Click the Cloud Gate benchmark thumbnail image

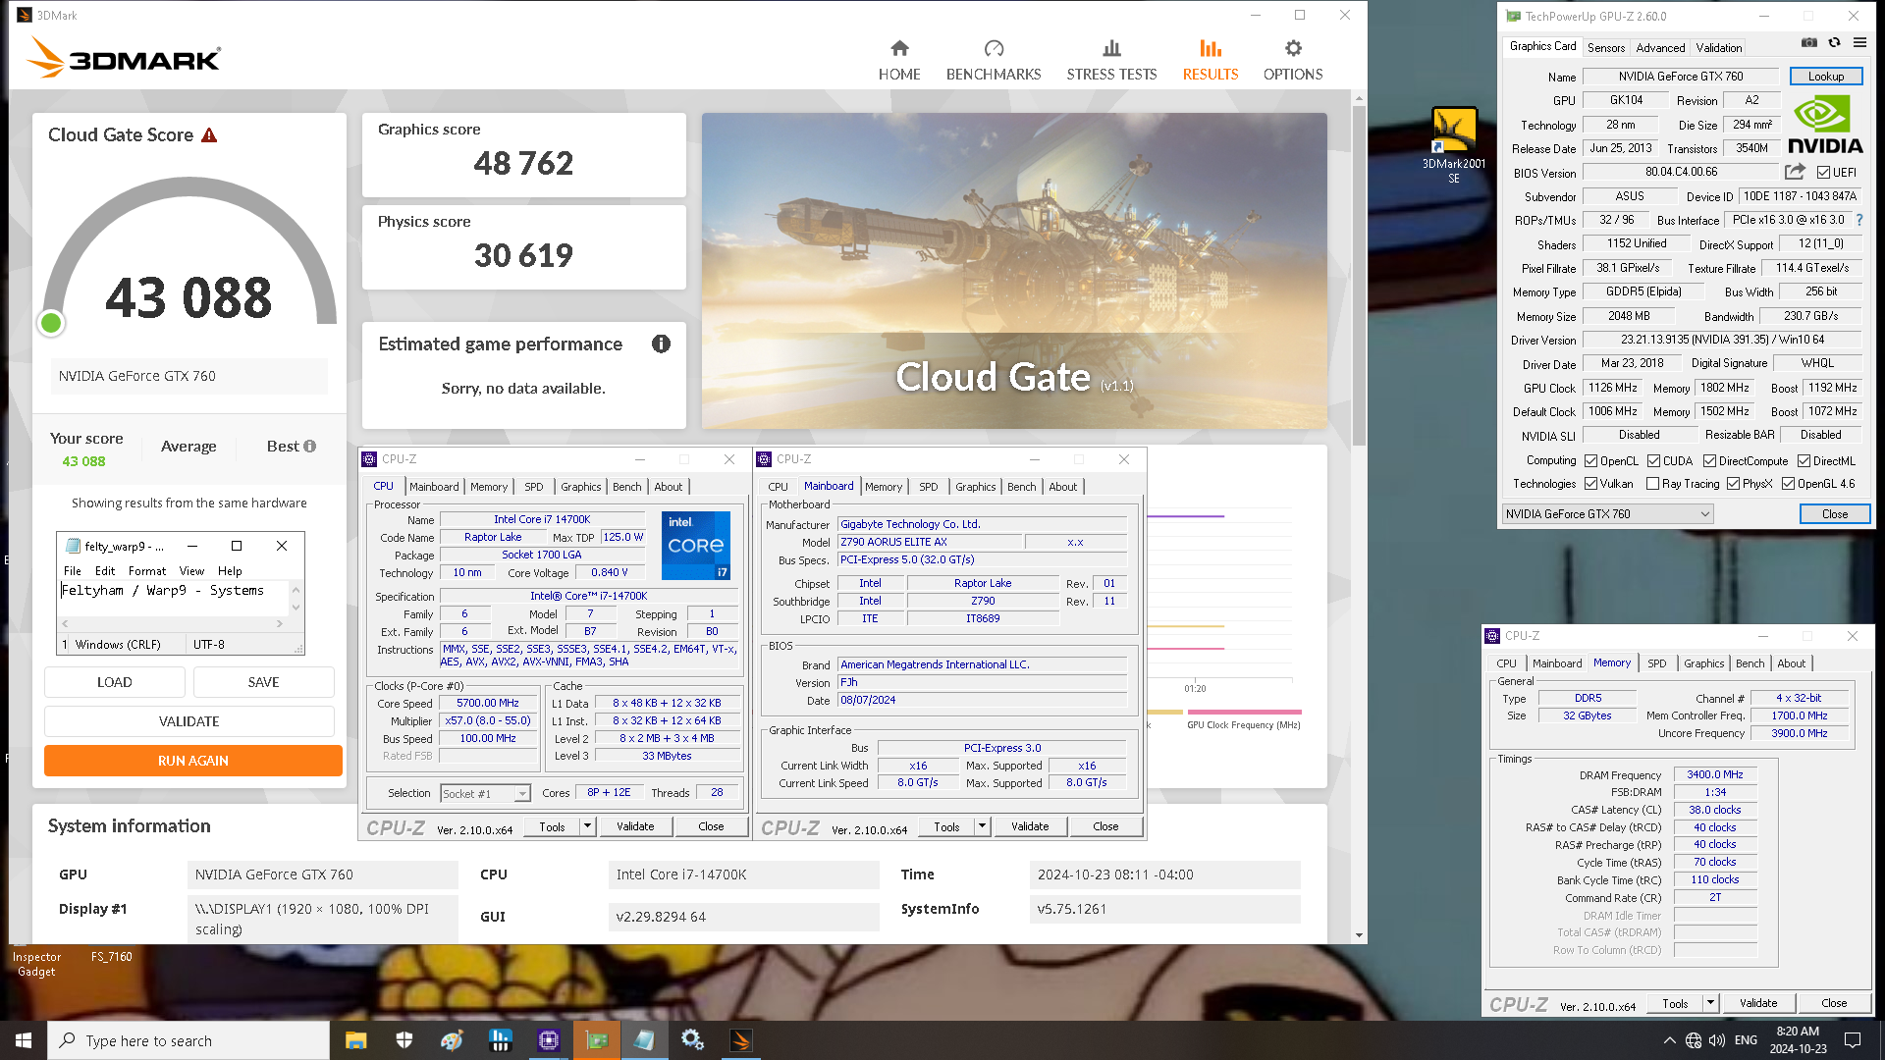(x=1014, y=271)
